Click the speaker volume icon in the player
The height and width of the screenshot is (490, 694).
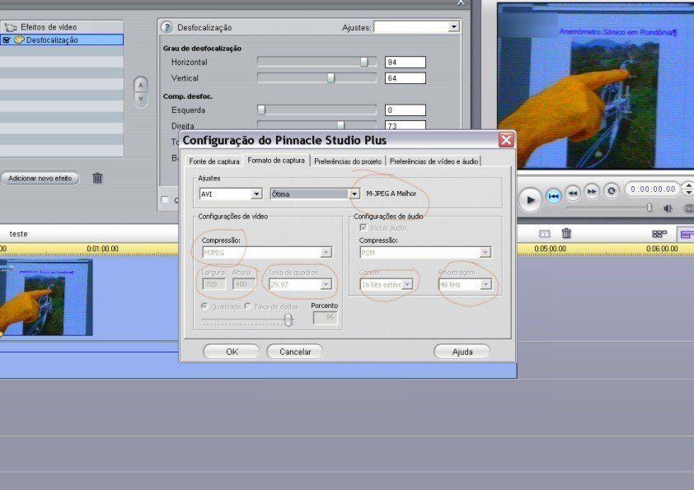668,208
